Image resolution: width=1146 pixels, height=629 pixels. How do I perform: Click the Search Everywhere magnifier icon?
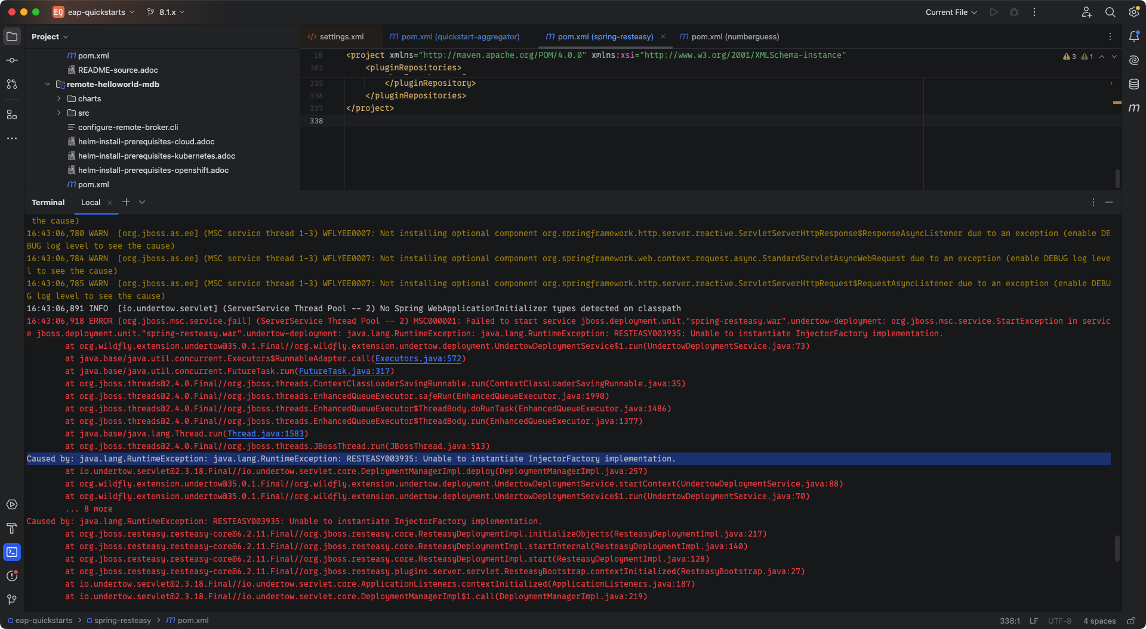click(1110, 12)
